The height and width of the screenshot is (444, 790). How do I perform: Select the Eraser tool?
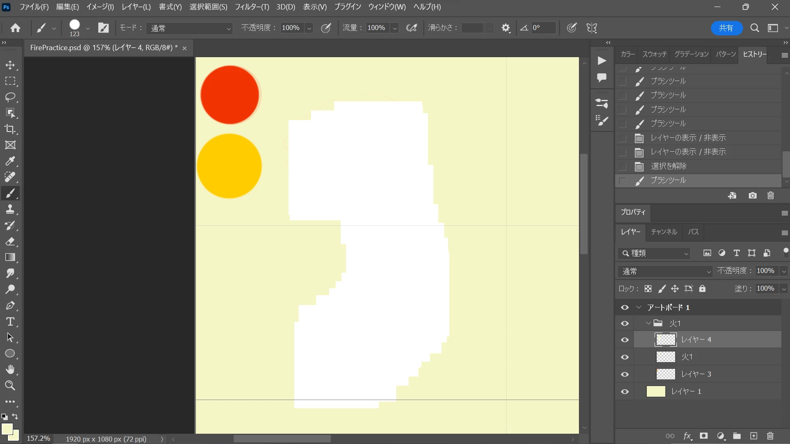pos(10,241)
